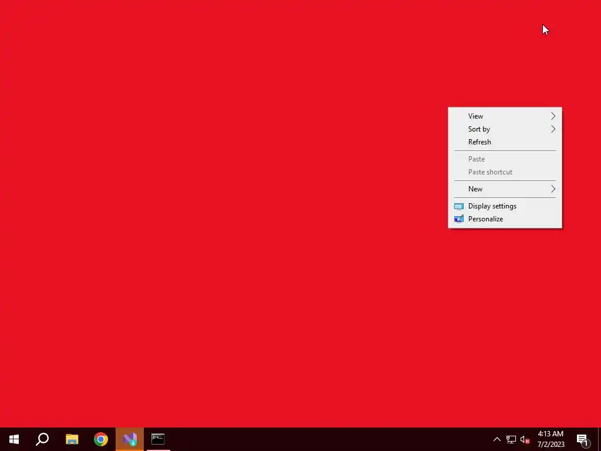Launch File Explorer from taskbar

pos(72,439)
